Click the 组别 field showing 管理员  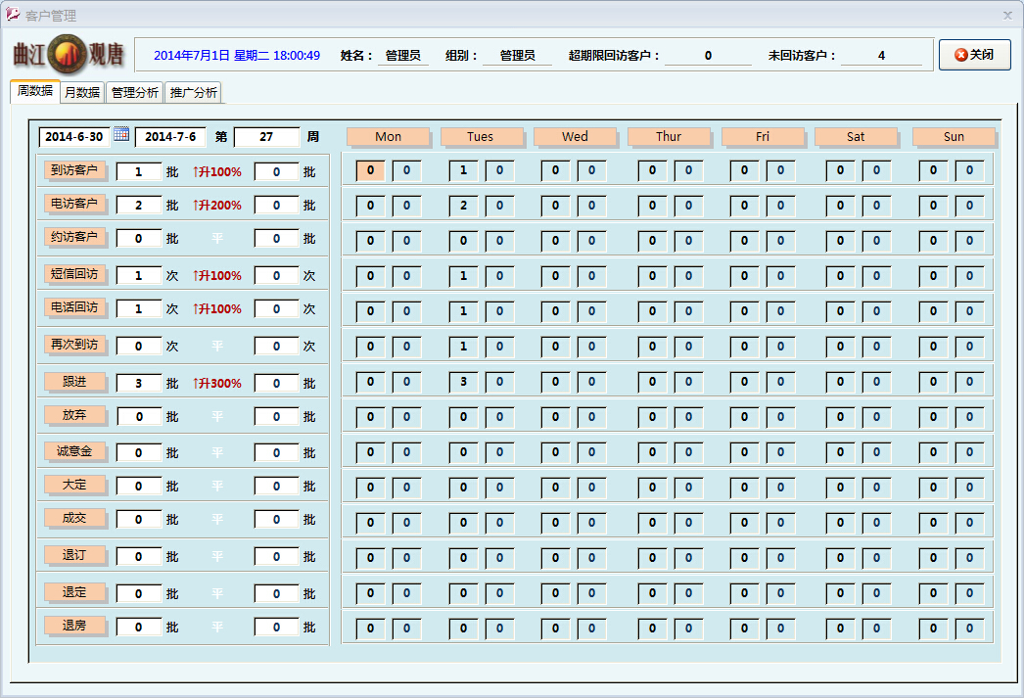click(517, 56)
